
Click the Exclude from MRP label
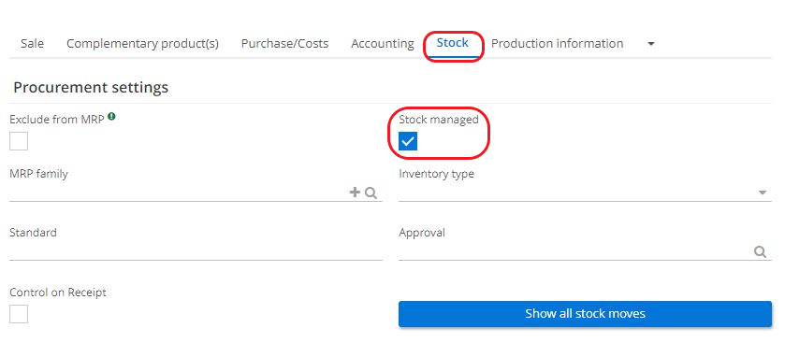(57, 119)
